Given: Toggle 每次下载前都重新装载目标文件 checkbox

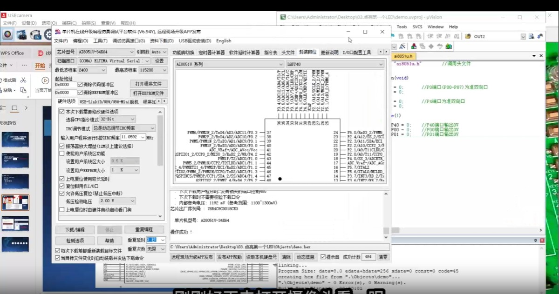Looking at the screenshot, I should point(58,251).
